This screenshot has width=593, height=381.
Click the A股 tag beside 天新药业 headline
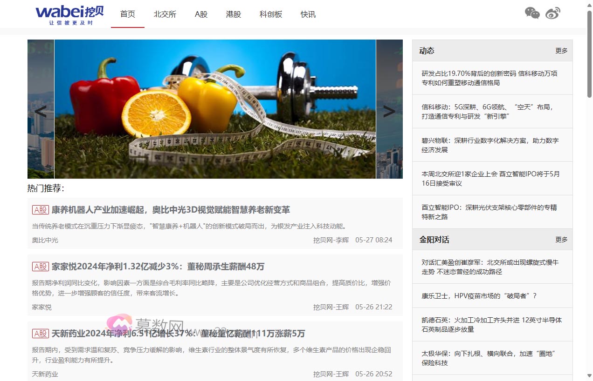pyautogui.click(x=40, y=334)
